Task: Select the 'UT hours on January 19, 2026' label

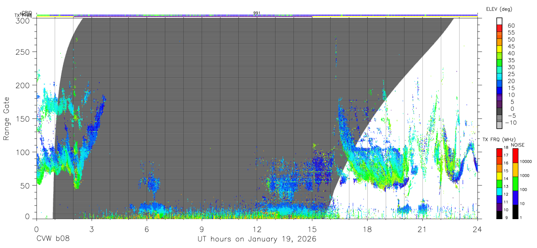Action: 257,239
